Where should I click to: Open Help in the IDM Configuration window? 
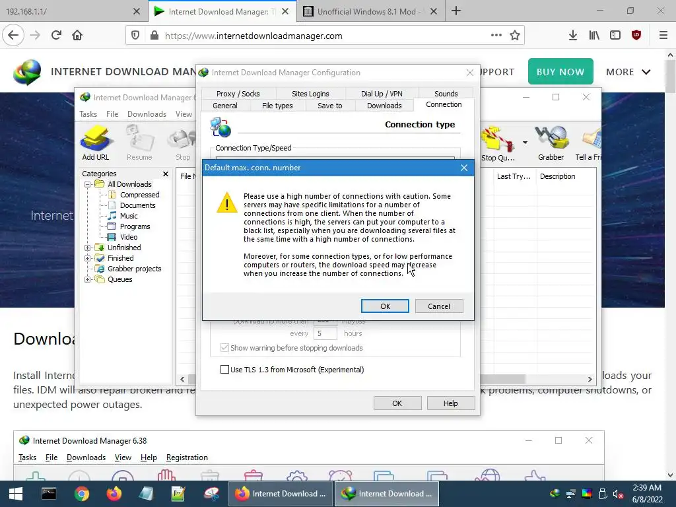coord(450,403)
